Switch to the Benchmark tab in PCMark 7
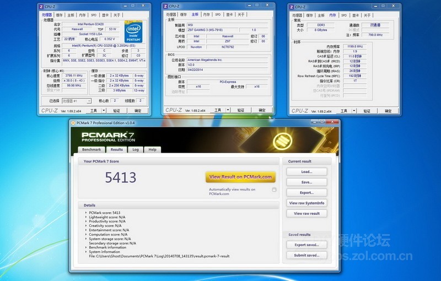 92,149
